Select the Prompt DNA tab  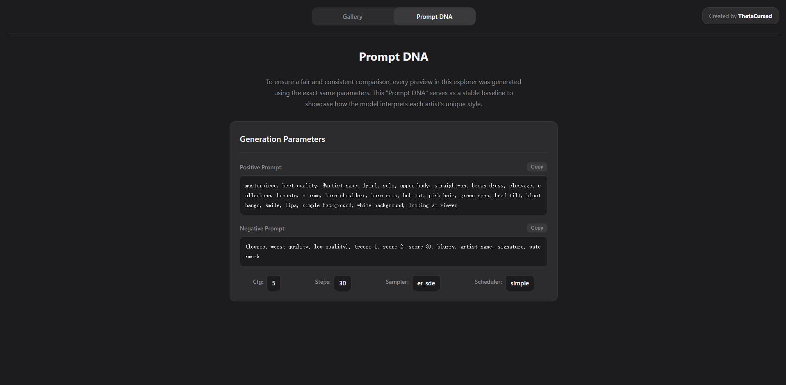pyautogui.click(x=435, y=16)
